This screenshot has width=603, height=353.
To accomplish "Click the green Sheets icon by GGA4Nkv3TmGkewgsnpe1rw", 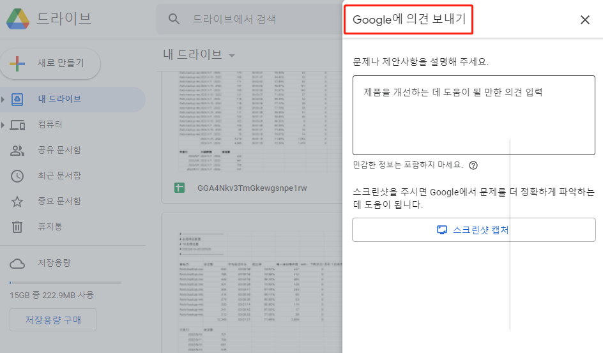I will tap(179, 188).
